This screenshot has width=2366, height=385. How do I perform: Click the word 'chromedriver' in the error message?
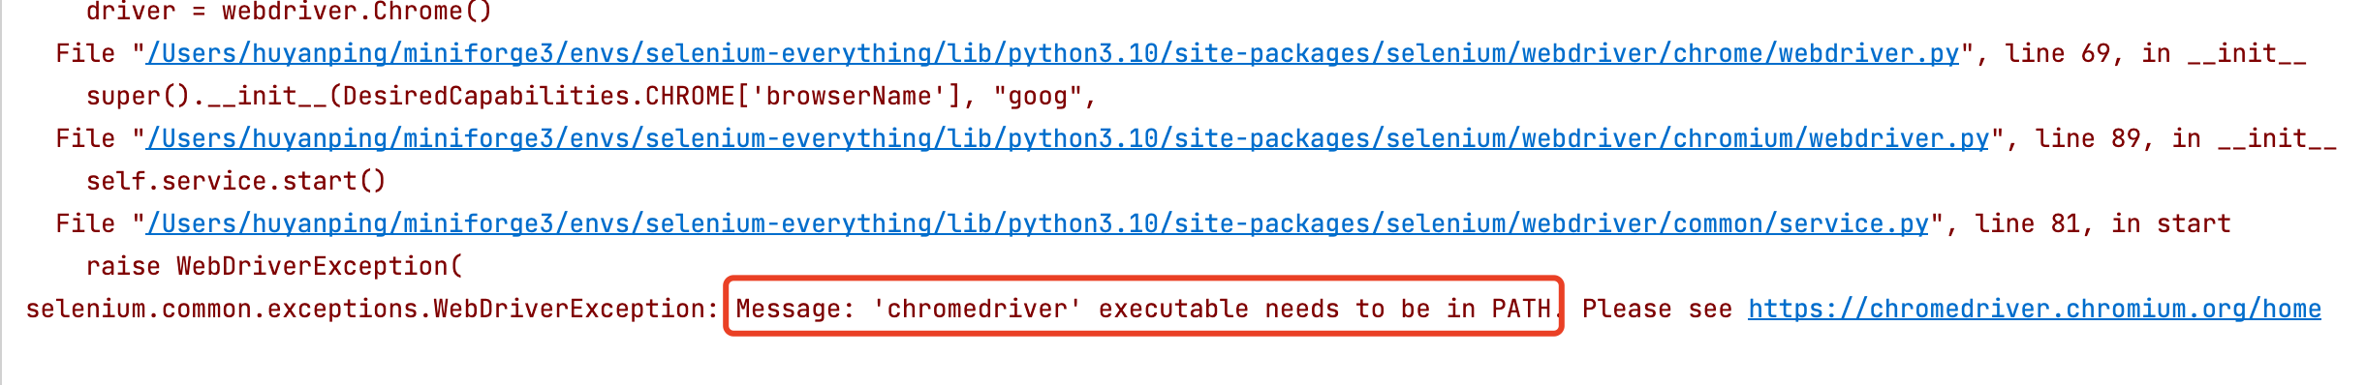978,309
